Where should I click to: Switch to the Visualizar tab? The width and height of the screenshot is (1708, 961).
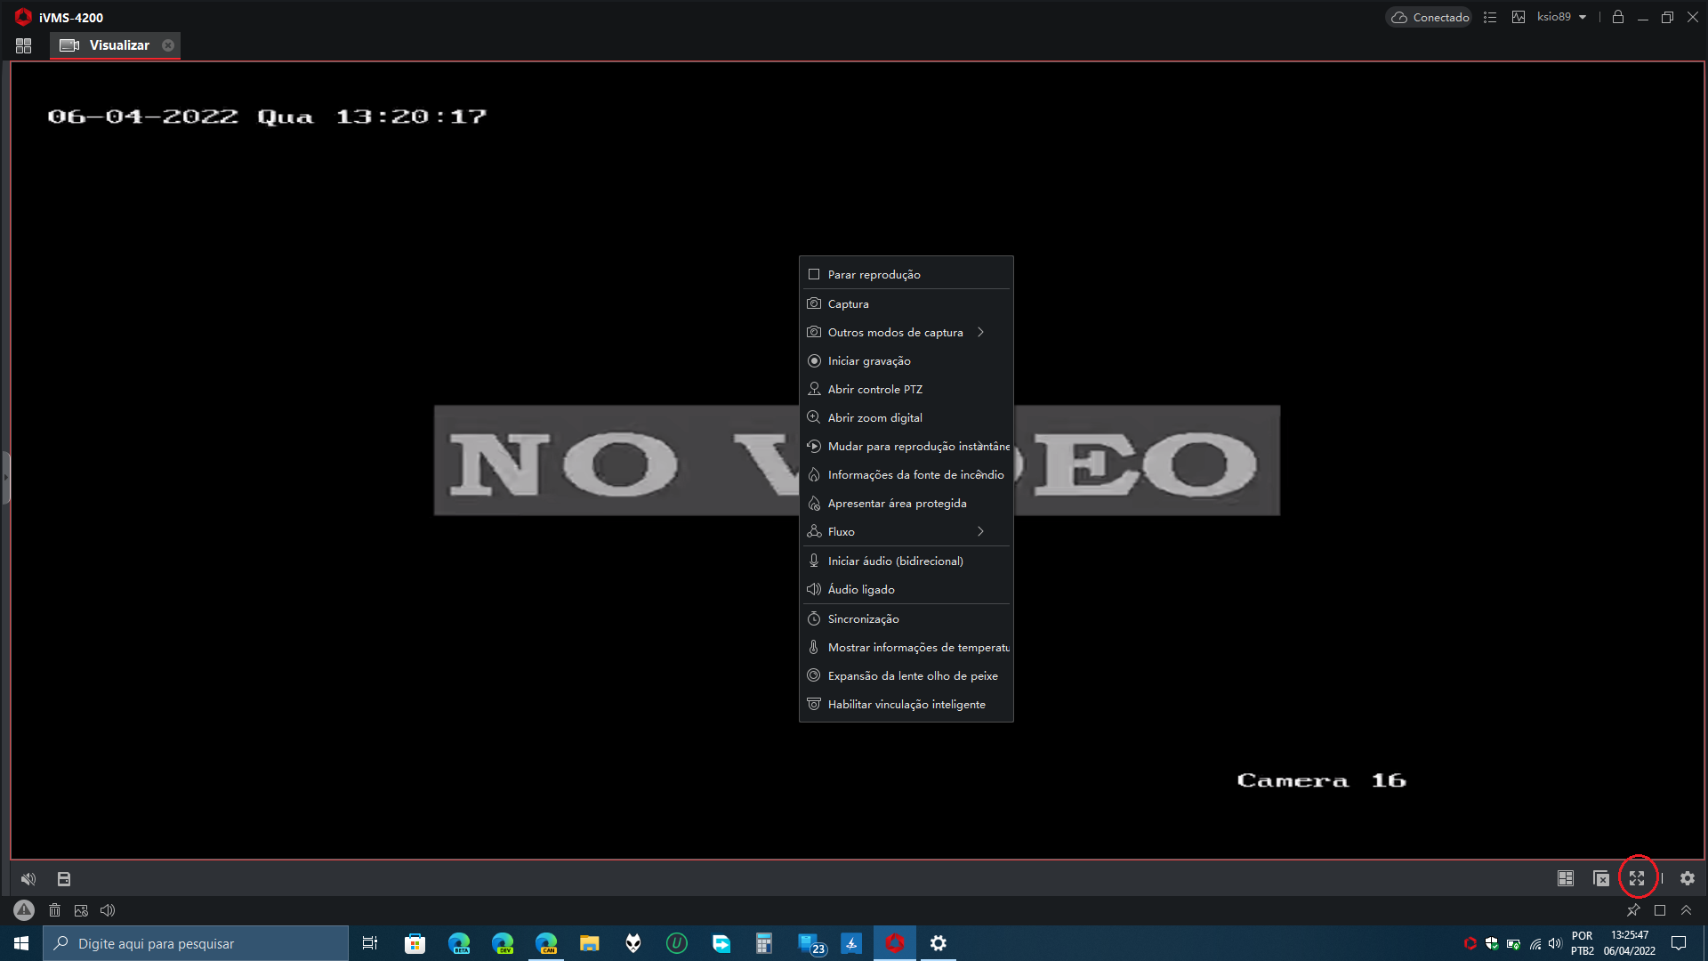120,44
